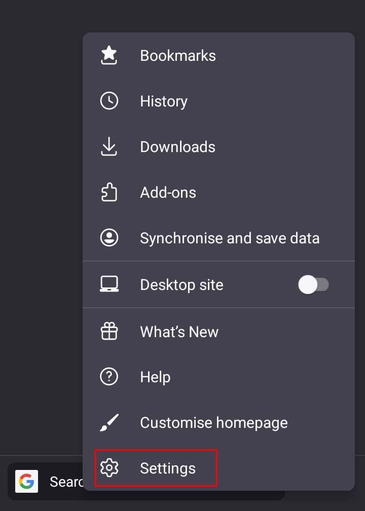365x511 pixels.
Task: Tap the search bar text field
Action: (x=65, y=482)
